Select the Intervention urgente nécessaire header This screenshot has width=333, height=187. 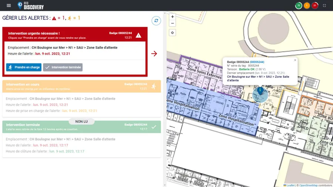[75, 35]
